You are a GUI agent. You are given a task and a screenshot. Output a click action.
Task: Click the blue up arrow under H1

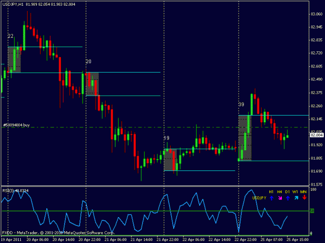pyautogui.click(x=271, y=198)
